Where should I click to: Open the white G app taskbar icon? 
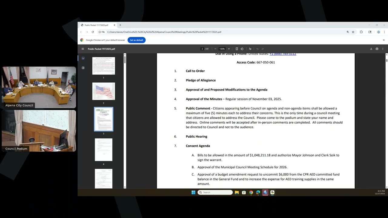coord(272,192)
